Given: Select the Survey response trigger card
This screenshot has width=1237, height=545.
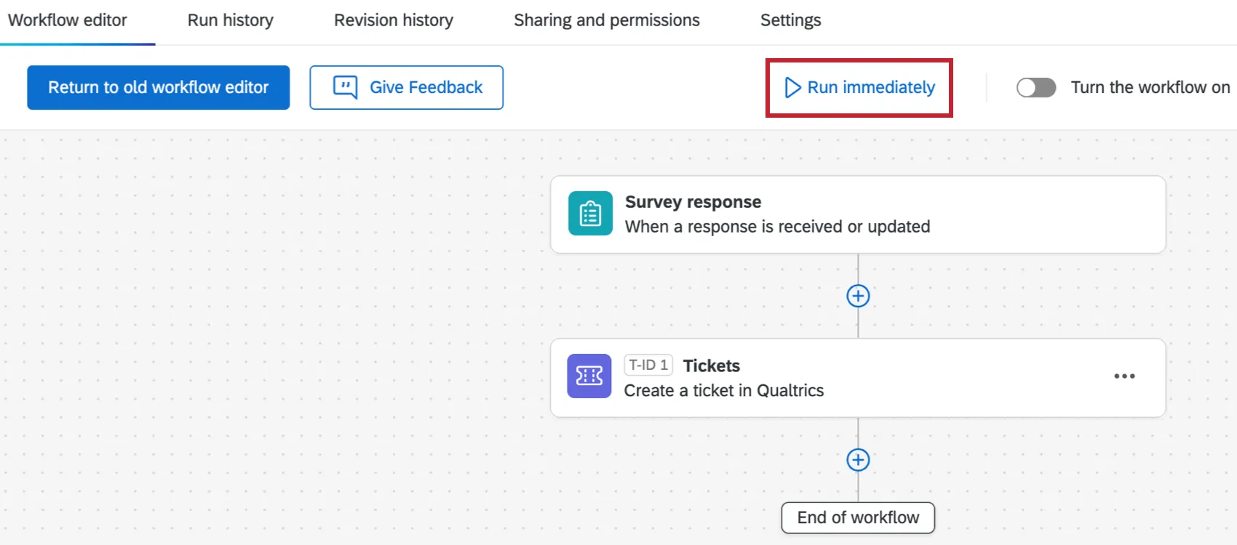Looking at the screenshot, I should (x=857, y=214).
